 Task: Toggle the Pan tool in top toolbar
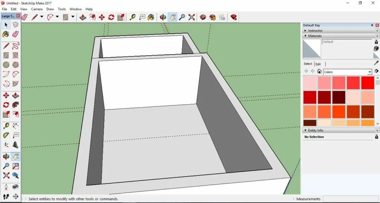coord(173,17)
